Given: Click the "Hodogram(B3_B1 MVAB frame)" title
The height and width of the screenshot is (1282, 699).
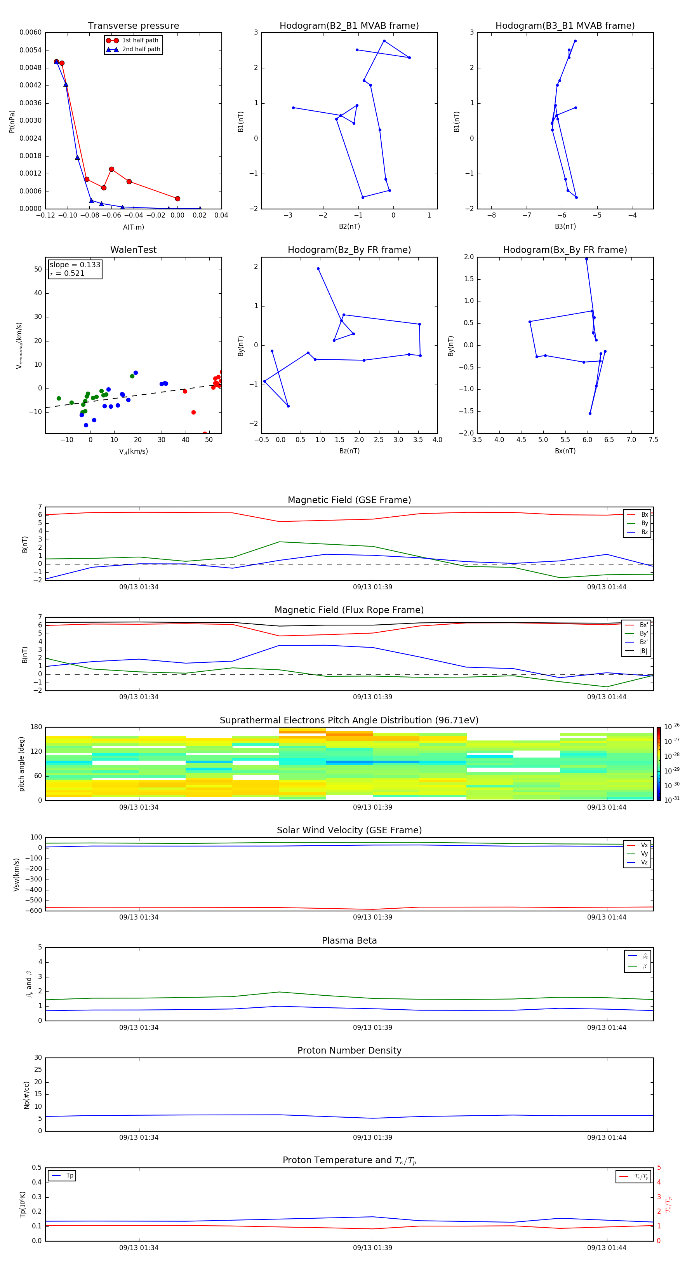Looking at the screenshot, I should point(565,26).
